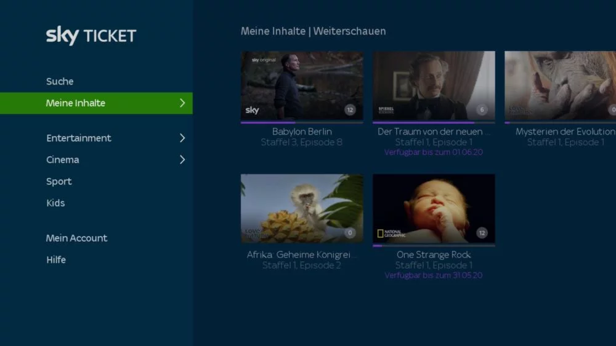Open the Hilfe page

pos(56,259)
